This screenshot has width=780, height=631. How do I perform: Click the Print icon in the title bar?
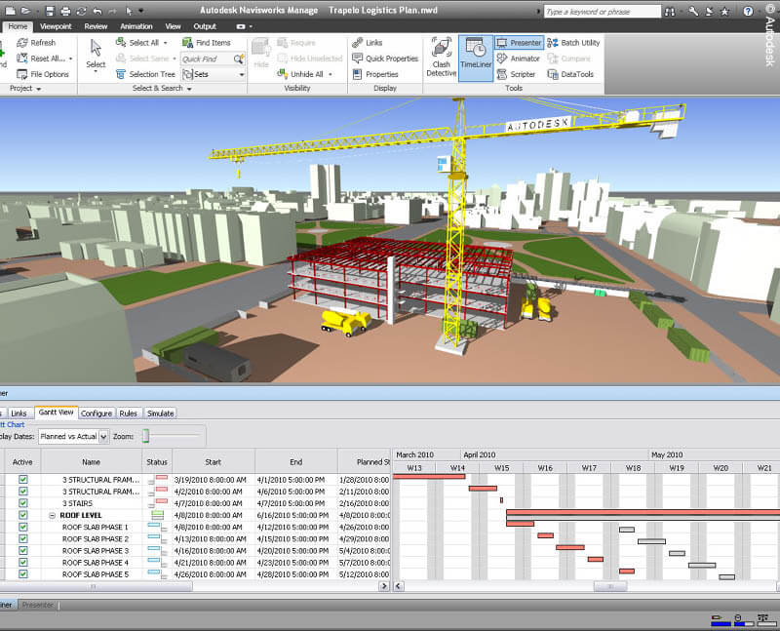65,11
